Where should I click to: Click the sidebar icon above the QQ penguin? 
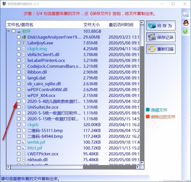pos(186,14)
